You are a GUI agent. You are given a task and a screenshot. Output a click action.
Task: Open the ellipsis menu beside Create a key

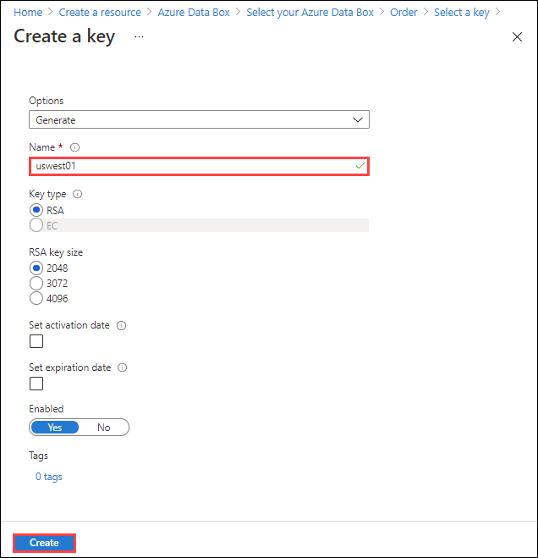(x=139, y=36)
